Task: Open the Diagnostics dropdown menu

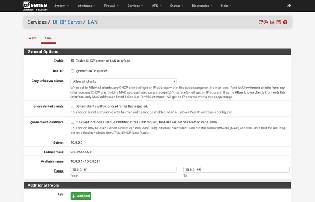Action: (202, 6)
